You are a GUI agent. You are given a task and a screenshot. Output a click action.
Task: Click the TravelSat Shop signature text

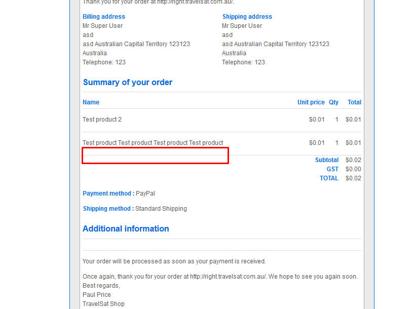coord(103,304)
